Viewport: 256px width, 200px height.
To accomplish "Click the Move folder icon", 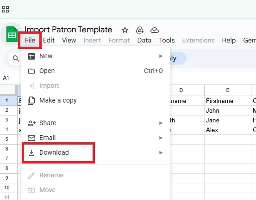I will (31, 190).
